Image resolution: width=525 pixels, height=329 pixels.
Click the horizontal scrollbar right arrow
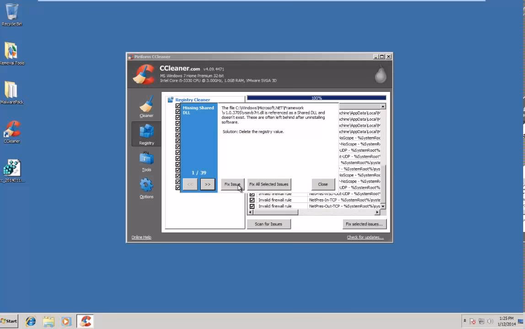(x=377, y=212)
